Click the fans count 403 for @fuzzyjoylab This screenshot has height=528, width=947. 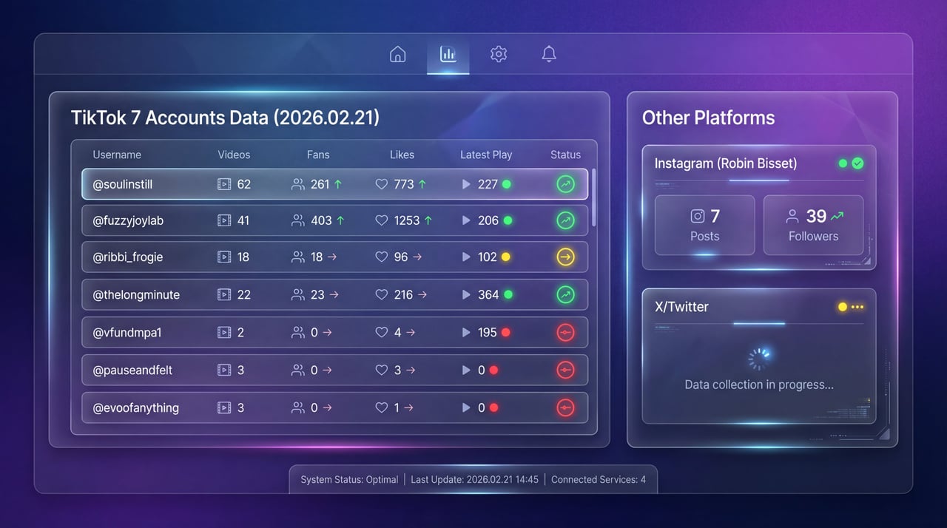coord(320,220)
